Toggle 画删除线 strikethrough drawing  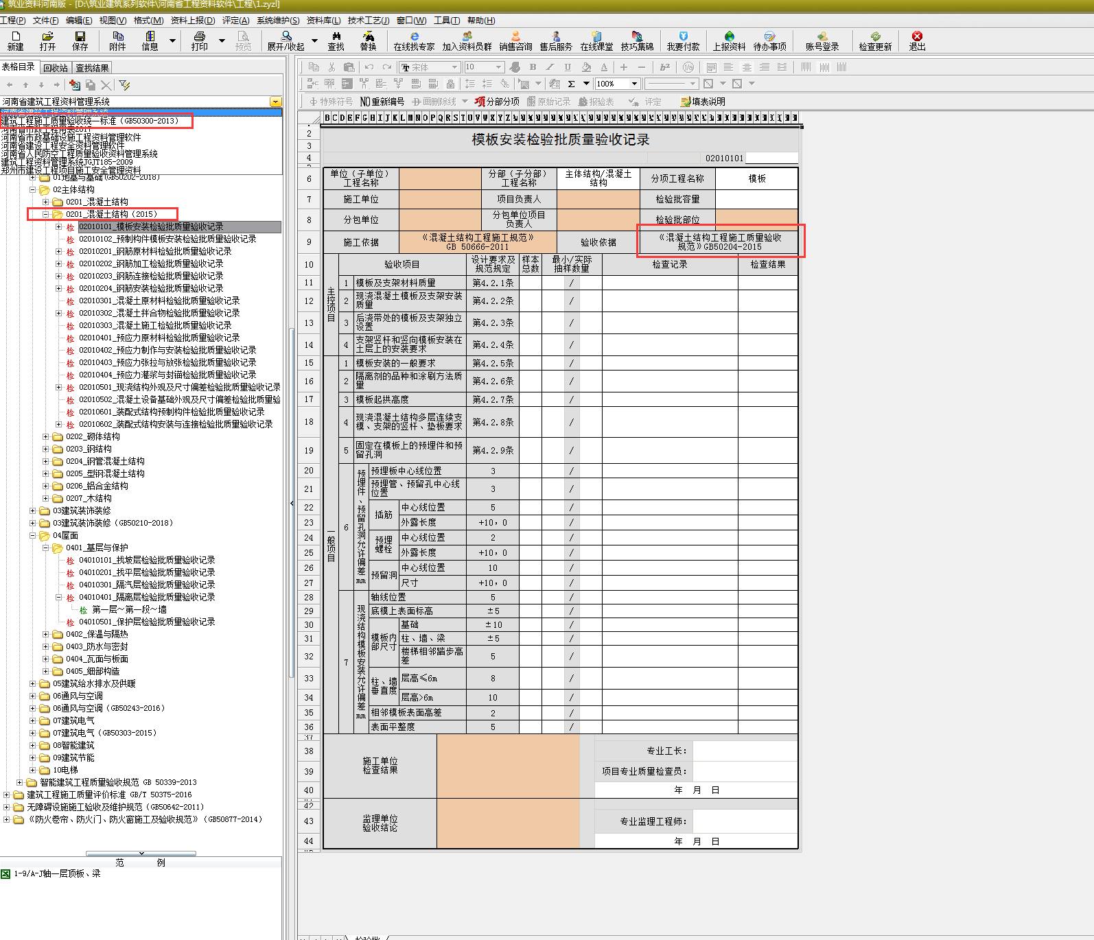[x=434, y=102]
